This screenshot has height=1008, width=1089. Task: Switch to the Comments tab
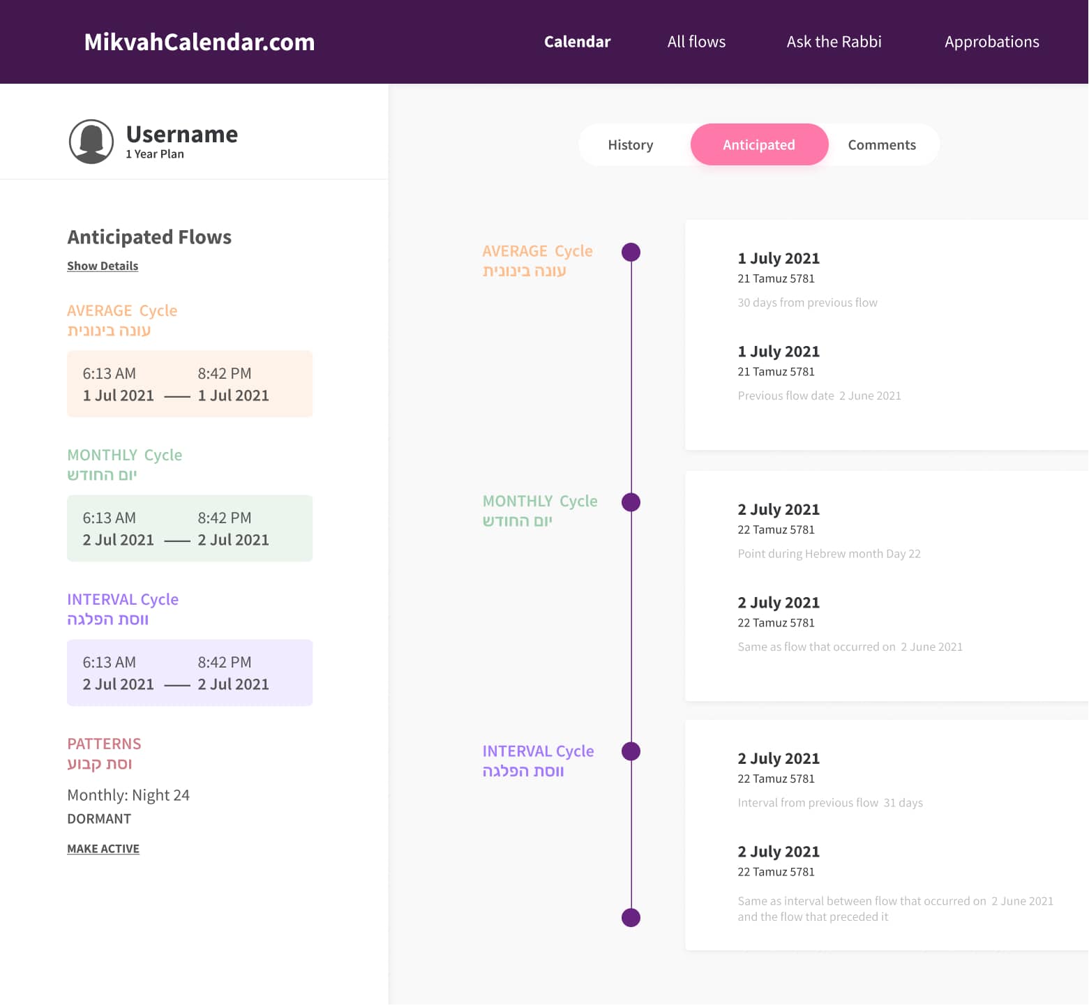point(882,145)
